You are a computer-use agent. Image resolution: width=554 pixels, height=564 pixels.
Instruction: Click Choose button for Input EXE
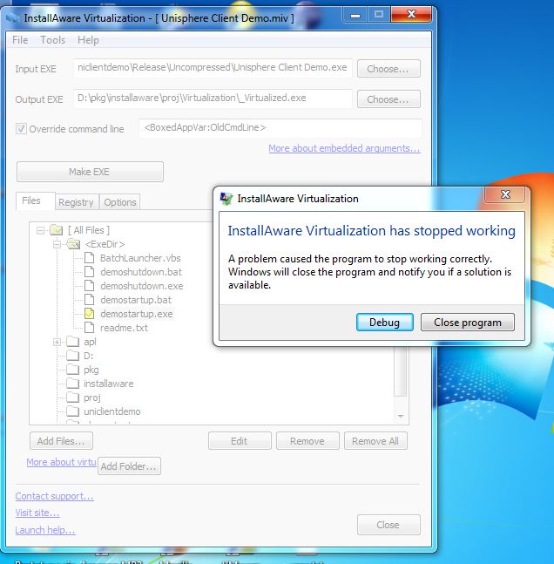[388, 69]
